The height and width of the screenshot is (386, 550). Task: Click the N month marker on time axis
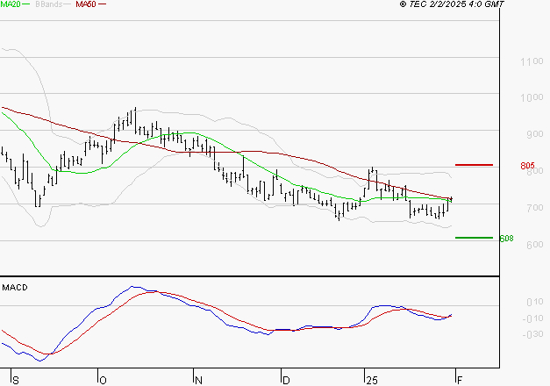pos(198,381)
